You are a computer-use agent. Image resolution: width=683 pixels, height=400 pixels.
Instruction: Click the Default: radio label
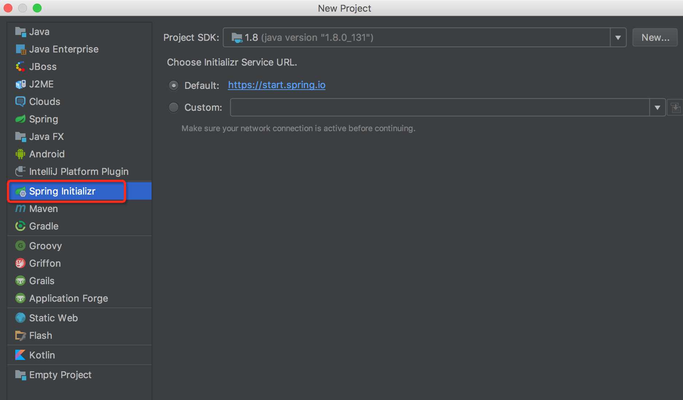click(202, 86)
